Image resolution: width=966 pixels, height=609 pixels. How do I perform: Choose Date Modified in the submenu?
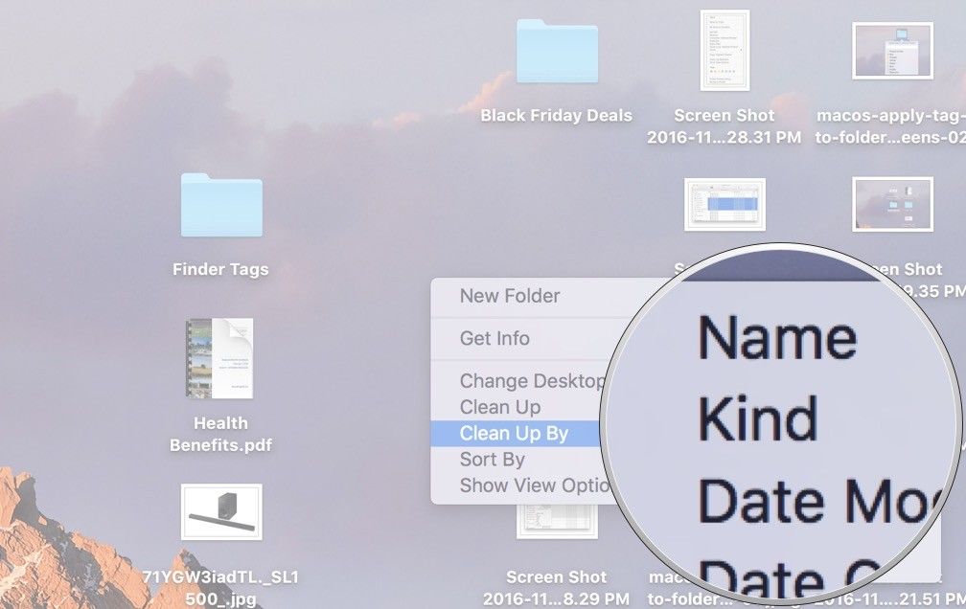click(815, 500)
